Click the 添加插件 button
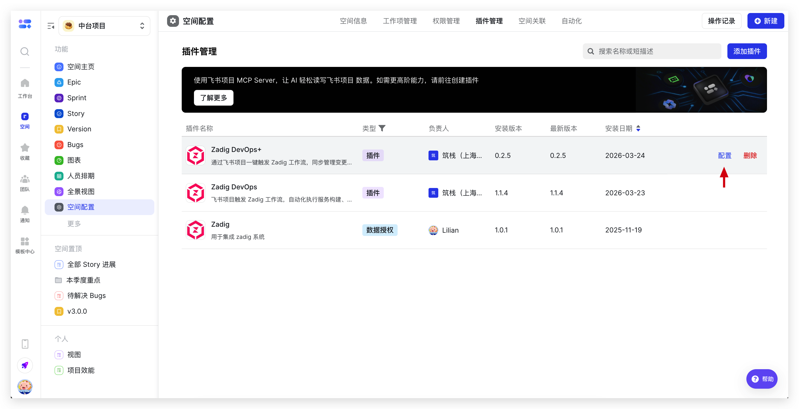This screenshot has width=799, height=409. pyautogui.click(x=747, y=51)
